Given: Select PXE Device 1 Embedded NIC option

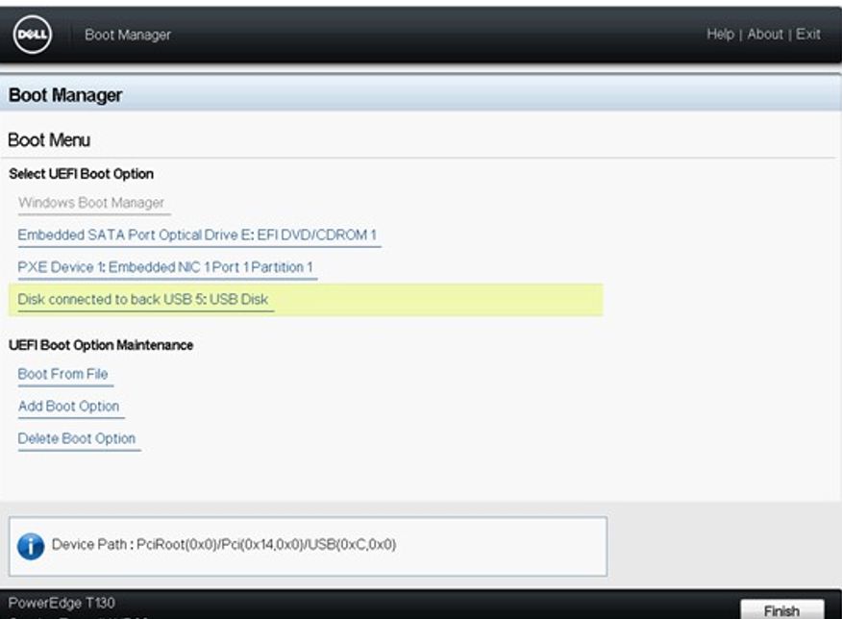Looking at the screenshot, I should pos(165,267).
